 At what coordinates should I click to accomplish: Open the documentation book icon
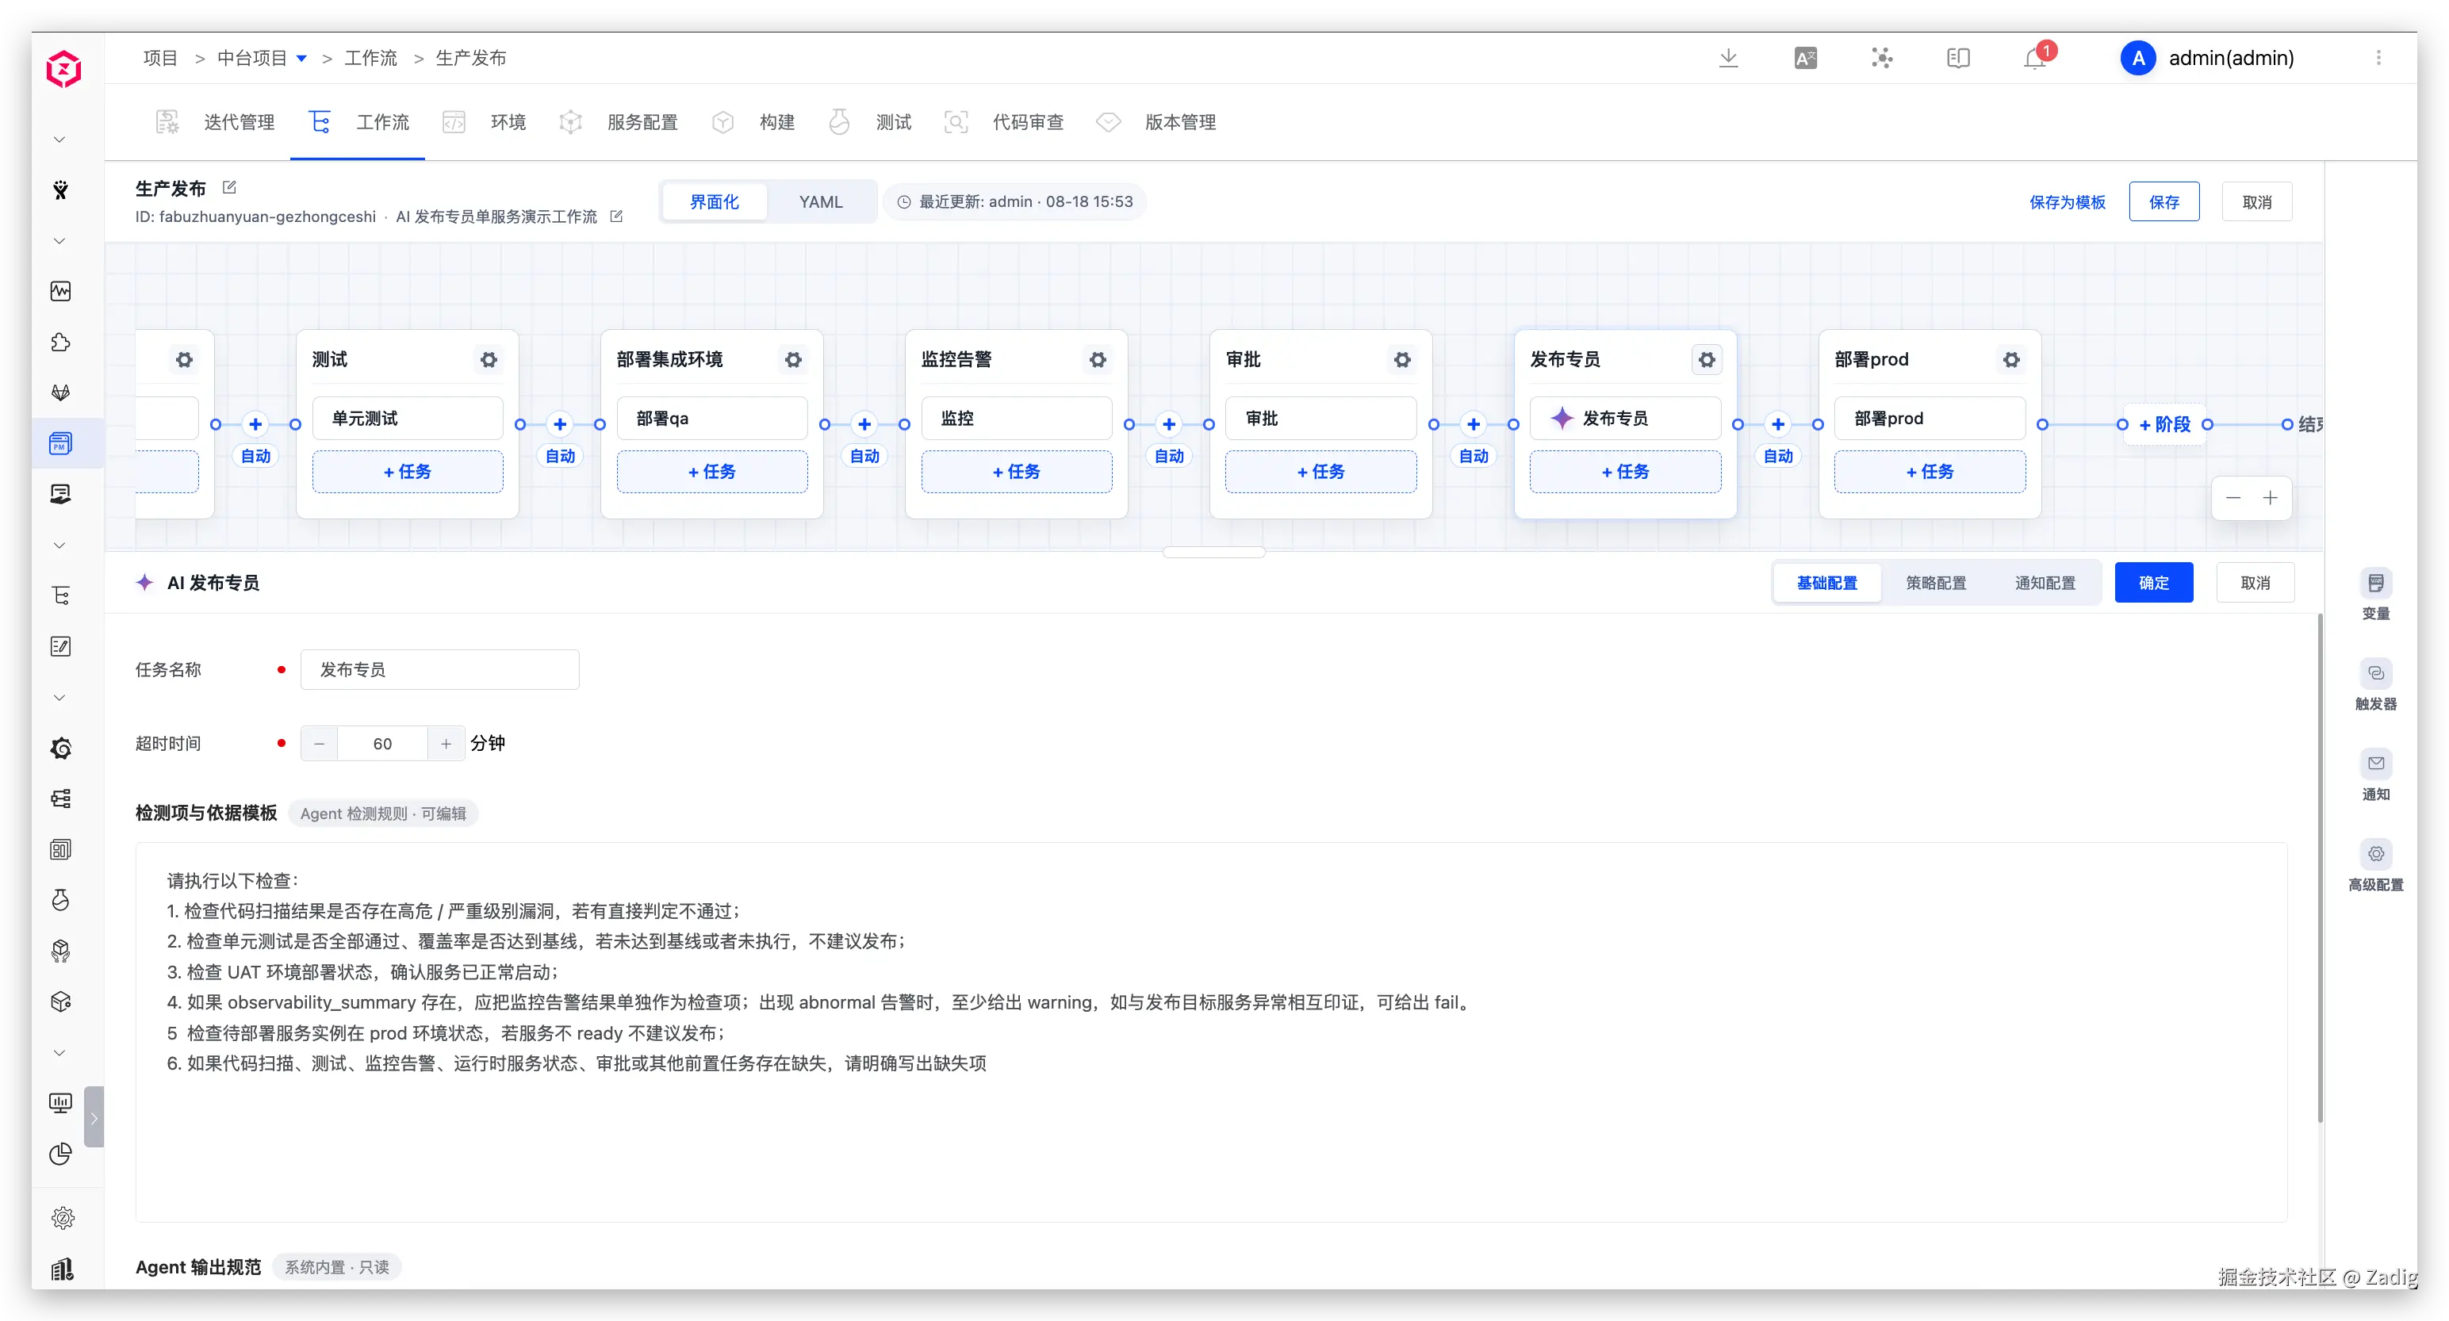tap(1958, 58)
